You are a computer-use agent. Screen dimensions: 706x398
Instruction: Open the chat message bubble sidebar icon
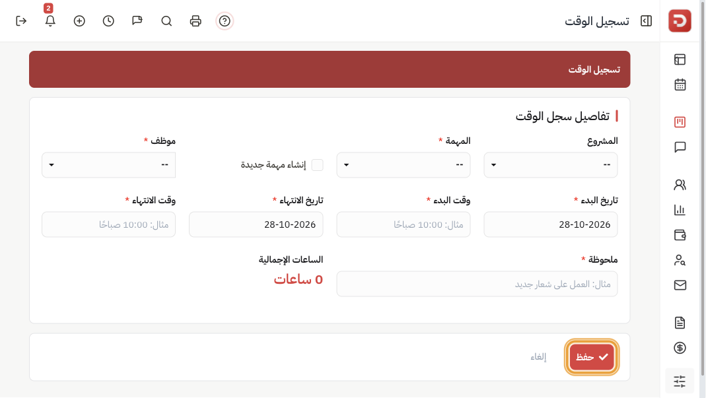680,147
